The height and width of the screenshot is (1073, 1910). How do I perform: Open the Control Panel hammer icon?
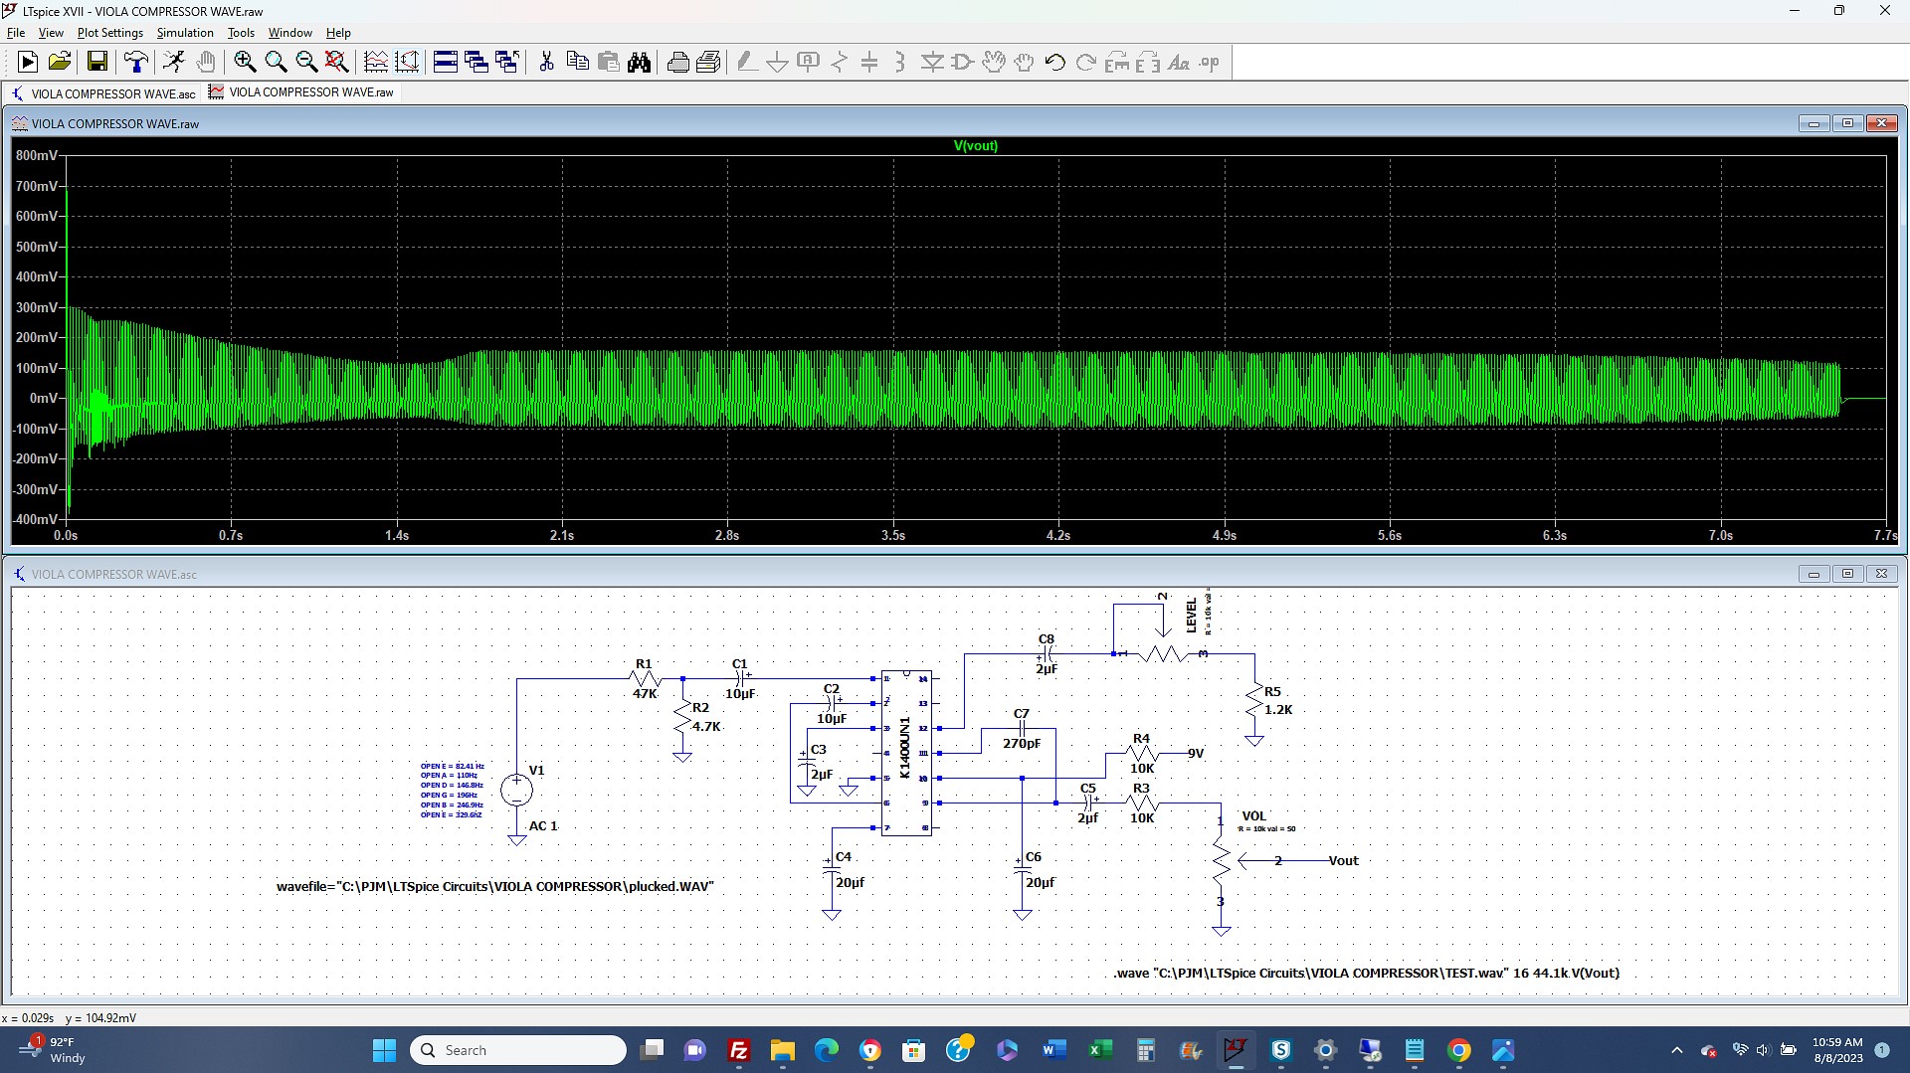[136, 63]
